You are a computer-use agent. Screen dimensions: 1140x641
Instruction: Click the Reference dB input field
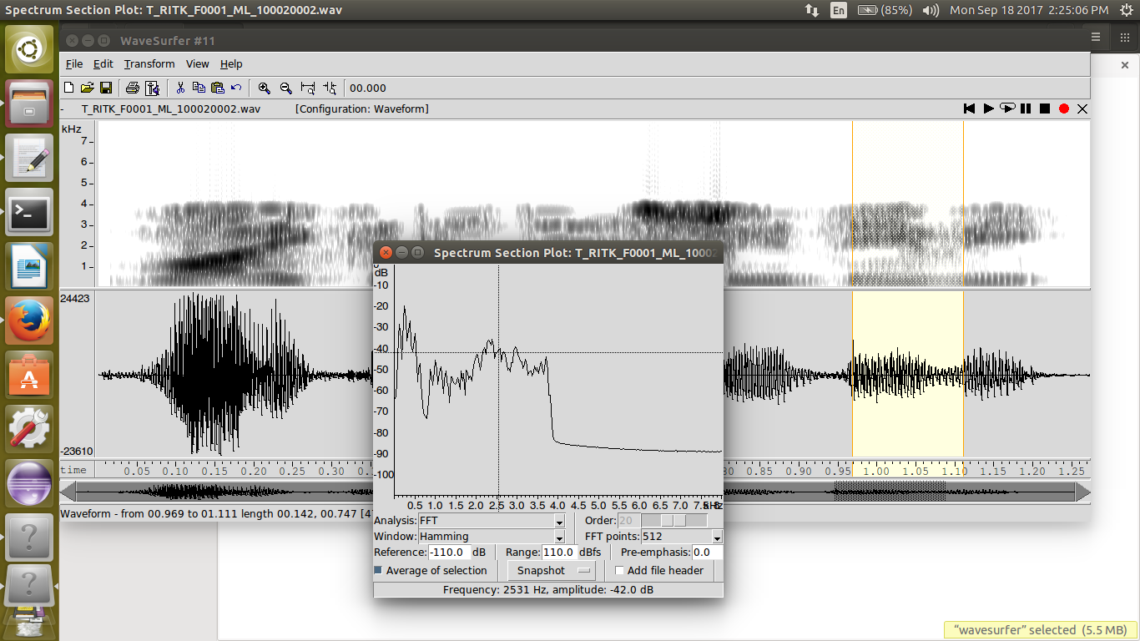[x=449, y=553]
